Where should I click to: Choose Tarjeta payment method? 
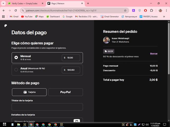(29, 92)
